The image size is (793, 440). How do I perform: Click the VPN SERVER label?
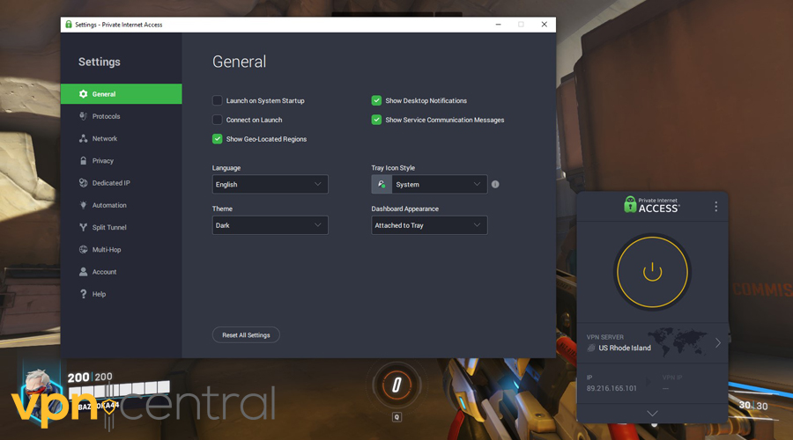pos(604,337)
